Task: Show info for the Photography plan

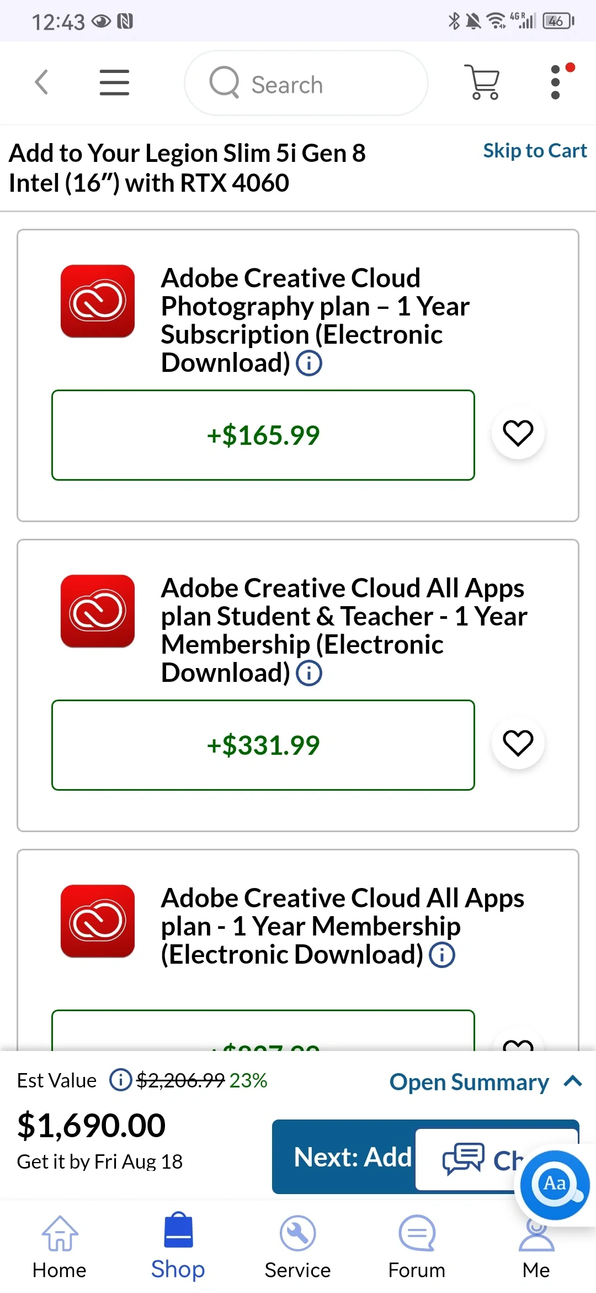Action: [x=309, y=364]
